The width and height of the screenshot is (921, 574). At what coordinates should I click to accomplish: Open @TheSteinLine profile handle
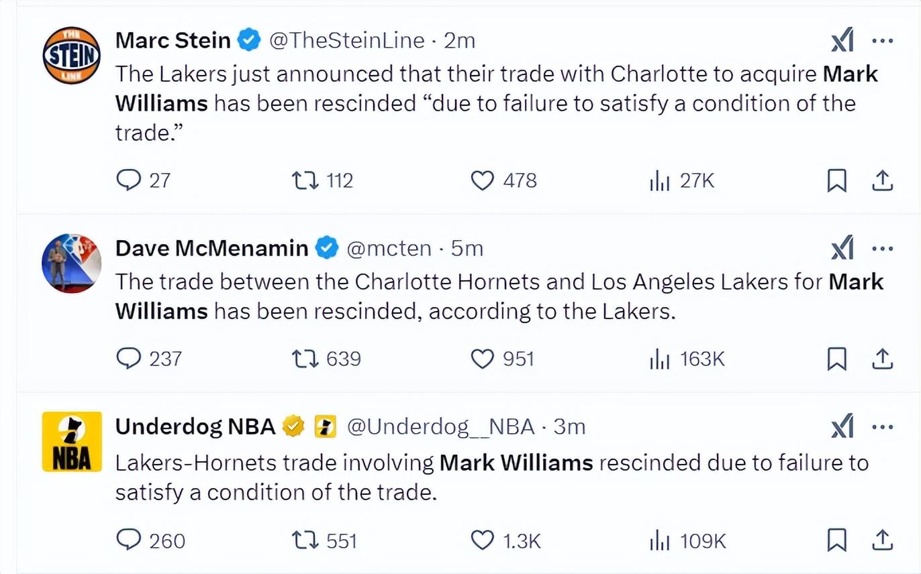(x=346, y=41)
